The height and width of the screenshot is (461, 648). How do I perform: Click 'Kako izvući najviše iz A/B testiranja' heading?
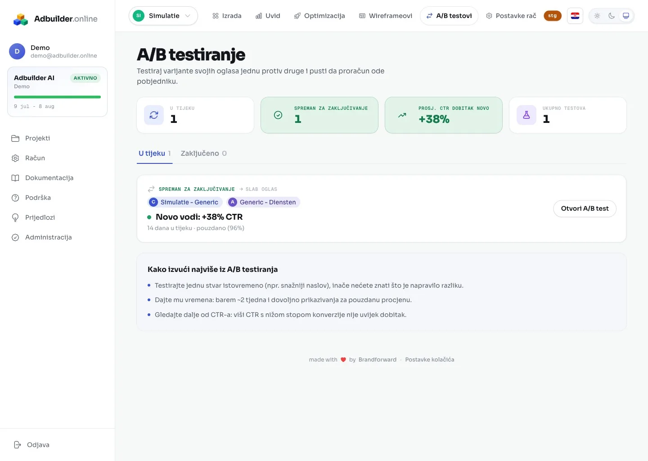click(x=212, y=269)
